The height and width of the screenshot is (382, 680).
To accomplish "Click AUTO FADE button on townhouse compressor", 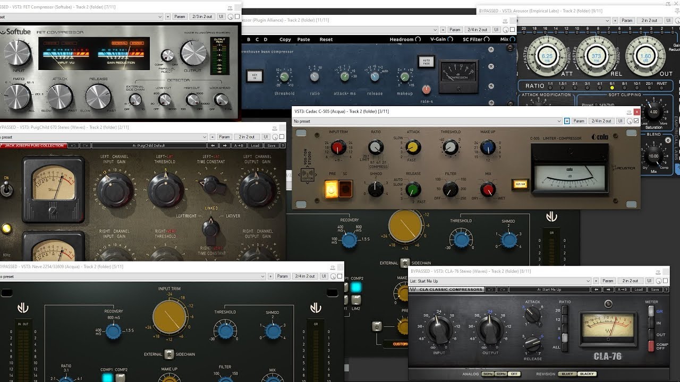I will [x=426, y=62].
